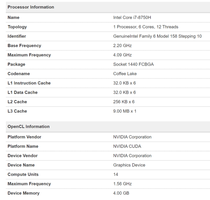The height and width of the screenshot is (200, 210).
Task: Select the 1 Processor, 6 Cores, 12 Threads text
Action: coord(146,27)
